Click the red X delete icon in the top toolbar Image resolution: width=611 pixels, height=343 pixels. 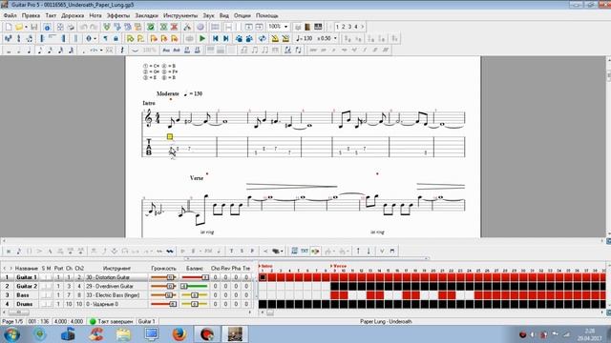(174, 27)
